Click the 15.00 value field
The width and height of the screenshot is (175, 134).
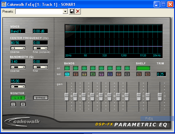tap(18, 81)
